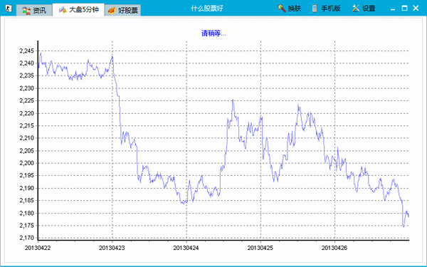Click the 手机版 phone icon
This screenshot has width=427, height=267.
(315, 9)
